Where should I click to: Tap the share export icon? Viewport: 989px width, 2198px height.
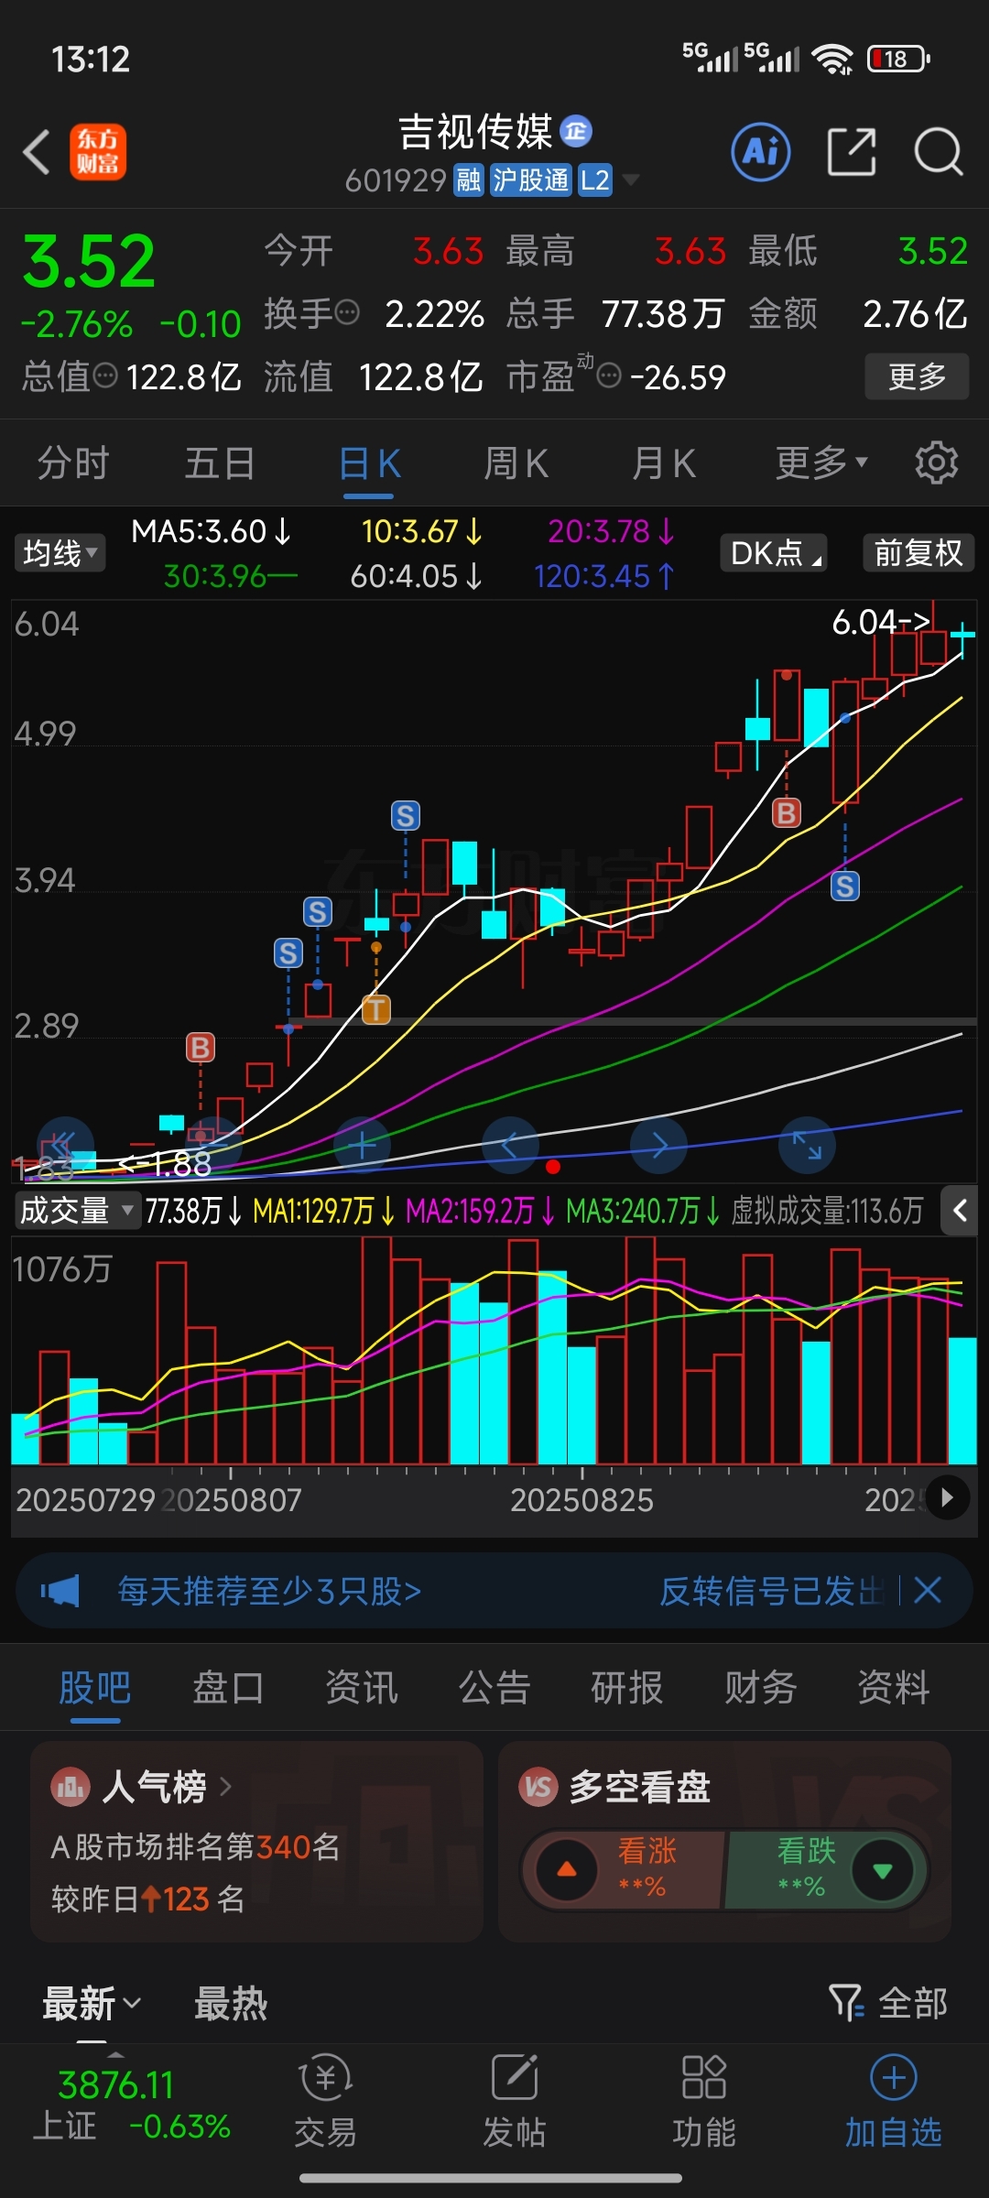(x=852, y=151)
